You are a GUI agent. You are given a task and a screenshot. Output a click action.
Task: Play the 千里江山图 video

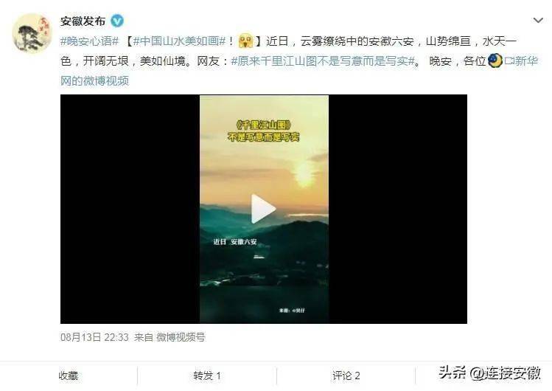pos(263,209)
